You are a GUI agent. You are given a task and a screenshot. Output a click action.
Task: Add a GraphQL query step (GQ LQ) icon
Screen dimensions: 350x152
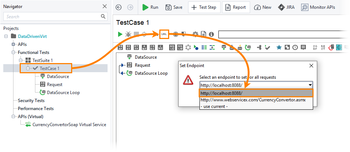pos(172,47)
